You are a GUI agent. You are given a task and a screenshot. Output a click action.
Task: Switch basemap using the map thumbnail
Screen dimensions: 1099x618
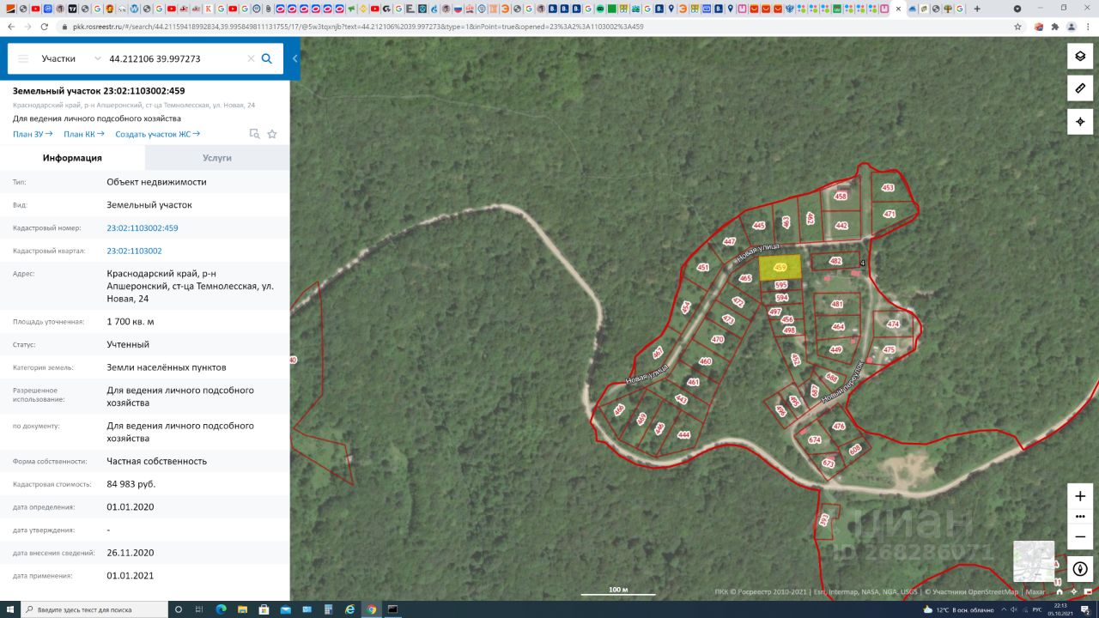[1034, 561]
